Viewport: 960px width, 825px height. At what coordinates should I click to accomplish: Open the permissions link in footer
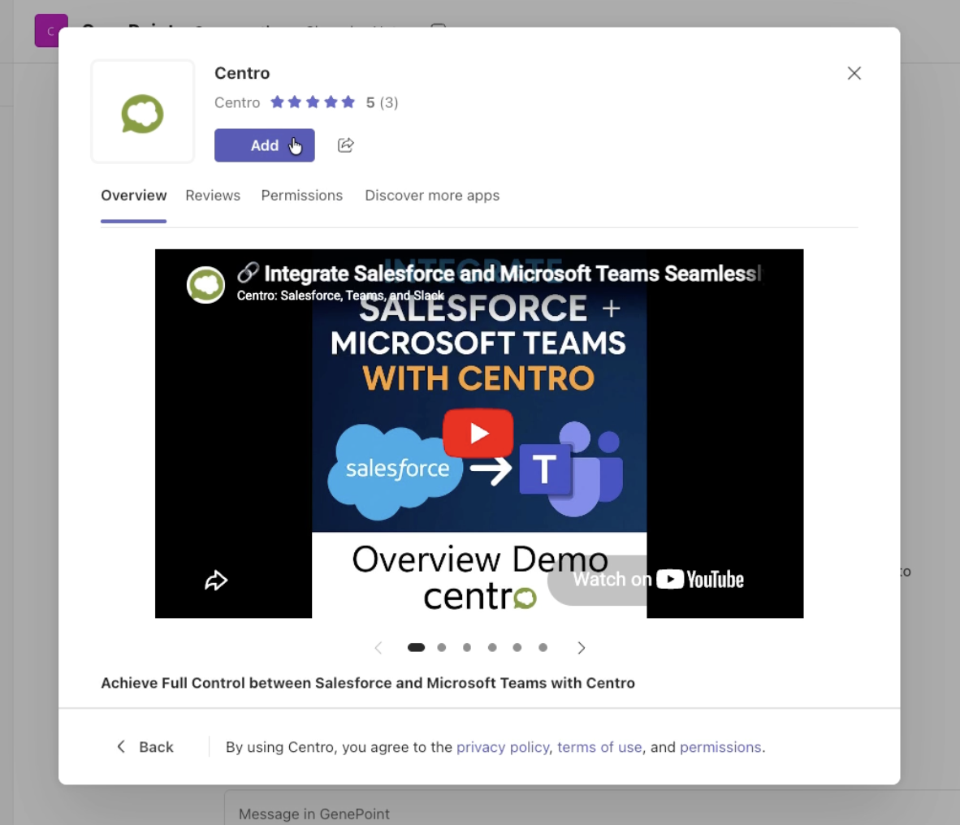(x=720, y=747)
